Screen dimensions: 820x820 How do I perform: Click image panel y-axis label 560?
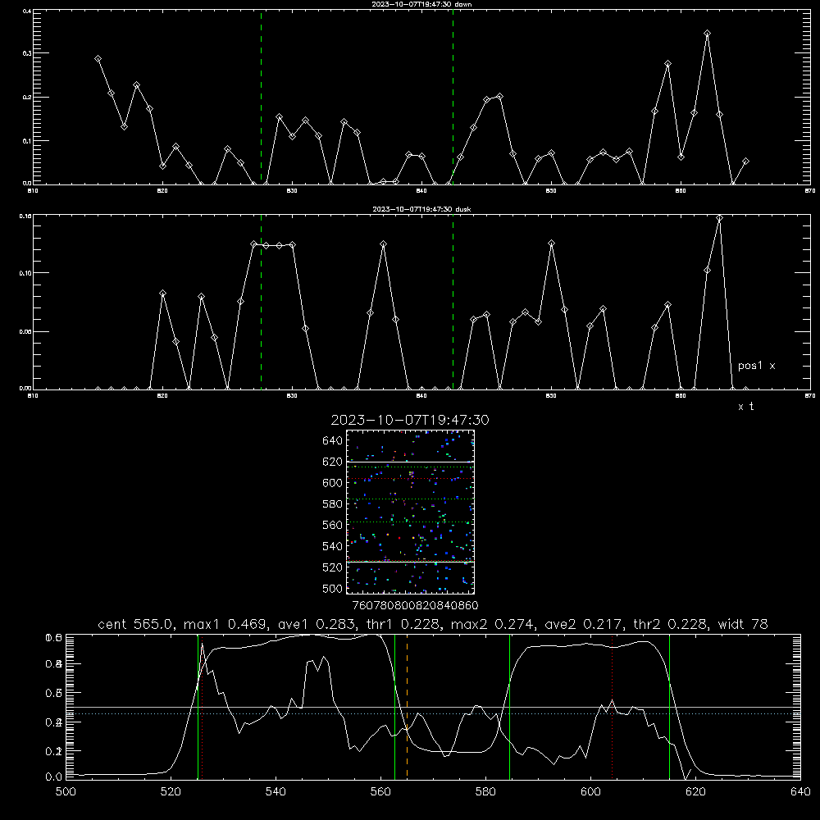pyautogui.click(x=333, y=525)
